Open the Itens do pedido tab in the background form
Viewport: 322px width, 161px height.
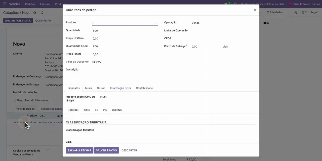pyautogui.click(x=25, y=109)
